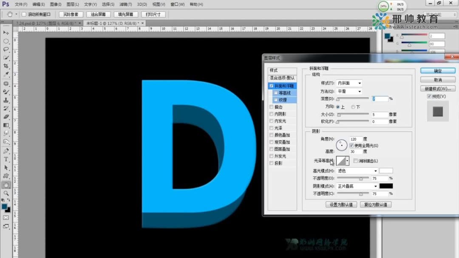The width and height of the screenshot is (459, 258).
Task: Open the 光泽等高线 contour picker
Action: (343, 161)
